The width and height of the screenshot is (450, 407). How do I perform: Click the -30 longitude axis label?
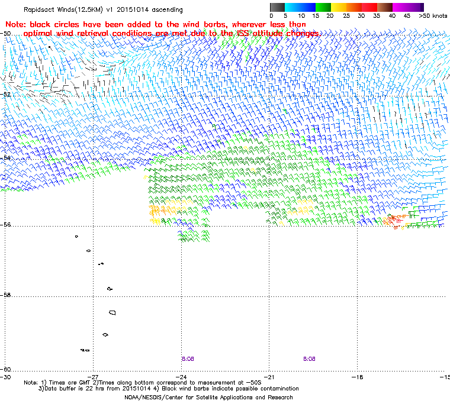click(5, 377)
